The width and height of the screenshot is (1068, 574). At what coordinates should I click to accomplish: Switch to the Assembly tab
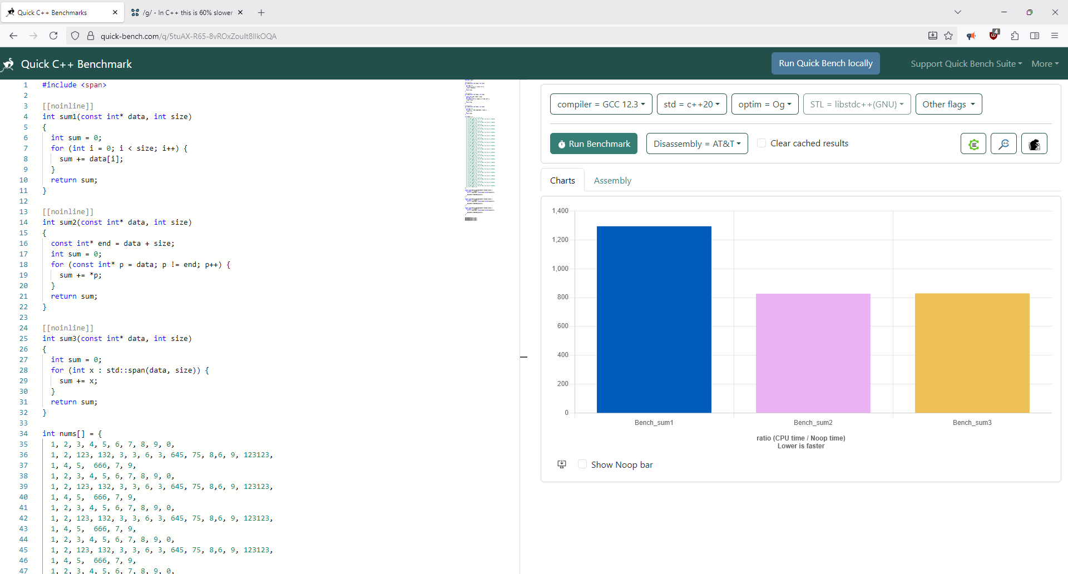612,181
